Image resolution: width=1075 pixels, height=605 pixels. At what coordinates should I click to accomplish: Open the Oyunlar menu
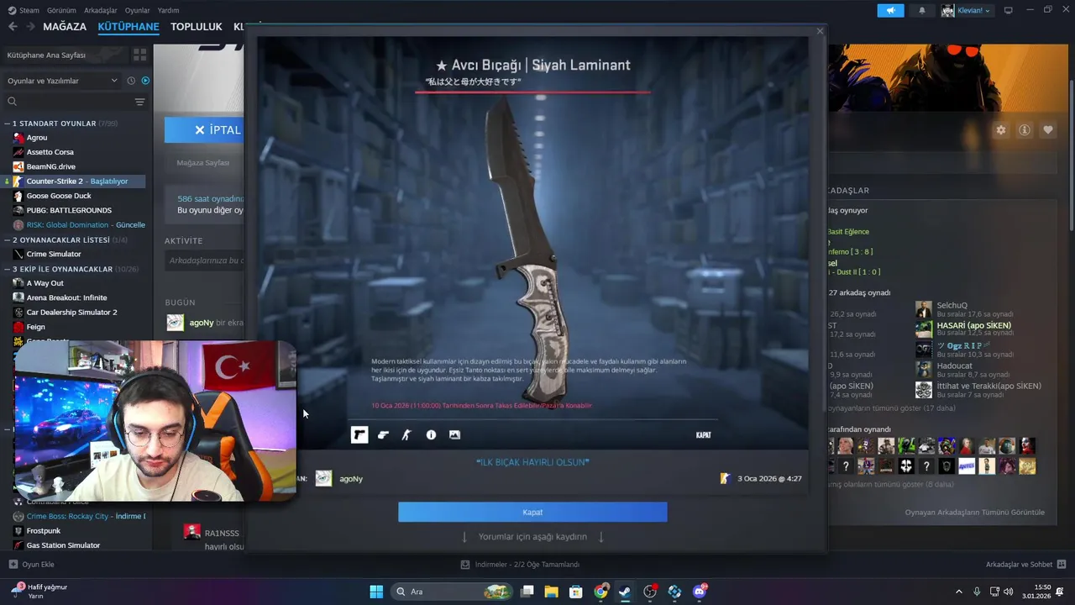coord(137,10)
